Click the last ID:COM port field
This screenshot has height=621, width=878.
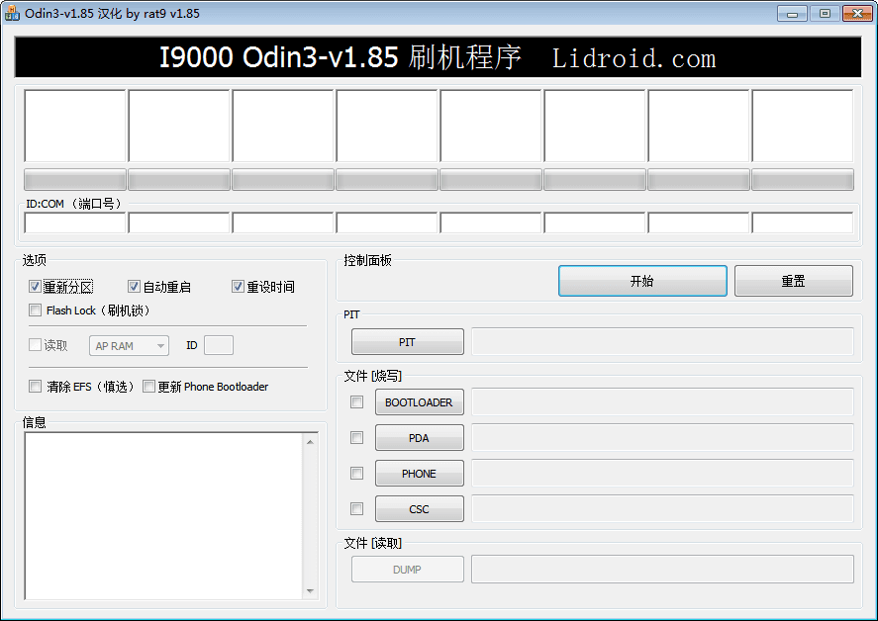coord(803,222)
